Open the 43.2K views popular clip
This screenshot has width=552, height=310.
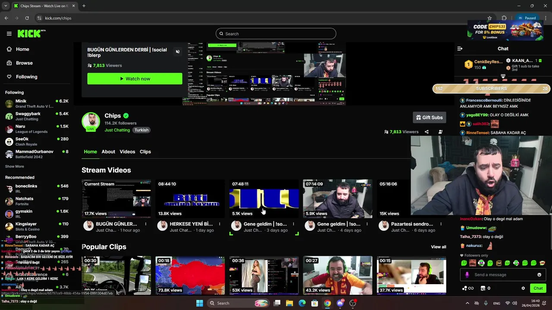[x=338, y=275]
